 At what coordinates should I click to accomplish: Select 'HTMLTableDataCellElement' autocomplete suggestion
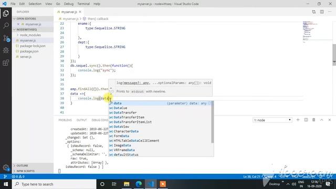[x=160, y=141]
